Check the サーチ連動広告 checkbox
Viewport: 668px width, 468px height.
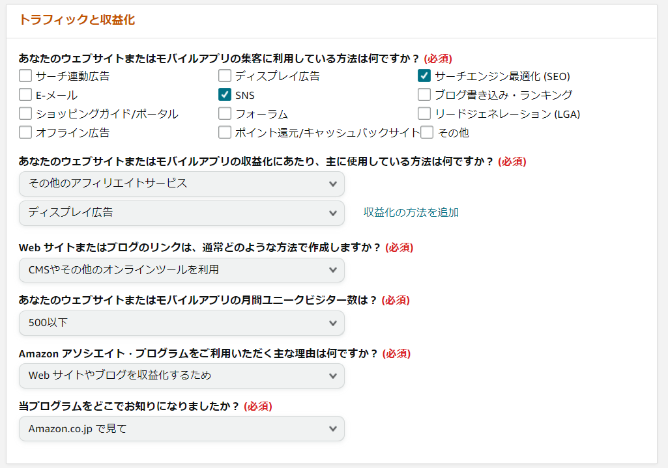(x=25, y=76)
